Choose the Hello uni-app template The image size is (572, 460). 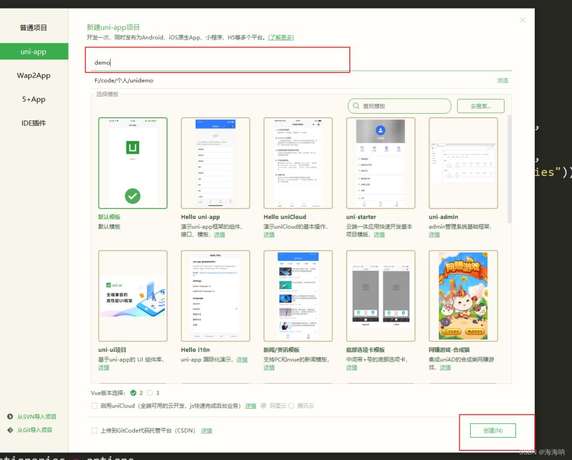(x=215, y=163)
